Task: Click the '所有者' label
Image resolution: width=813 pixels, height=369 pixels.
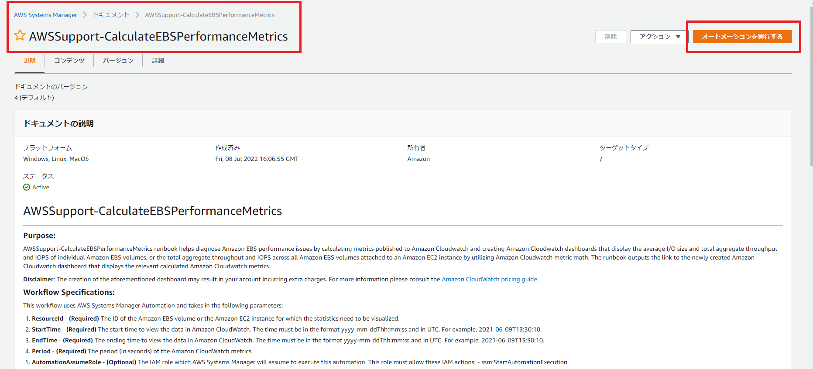Action: tap(416, 148)
